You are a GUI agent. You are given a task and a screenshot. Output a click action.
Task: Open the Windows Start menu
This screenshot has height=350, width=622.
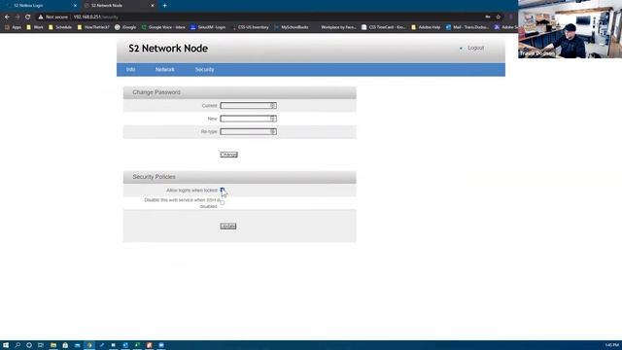(x=6, y=345)
